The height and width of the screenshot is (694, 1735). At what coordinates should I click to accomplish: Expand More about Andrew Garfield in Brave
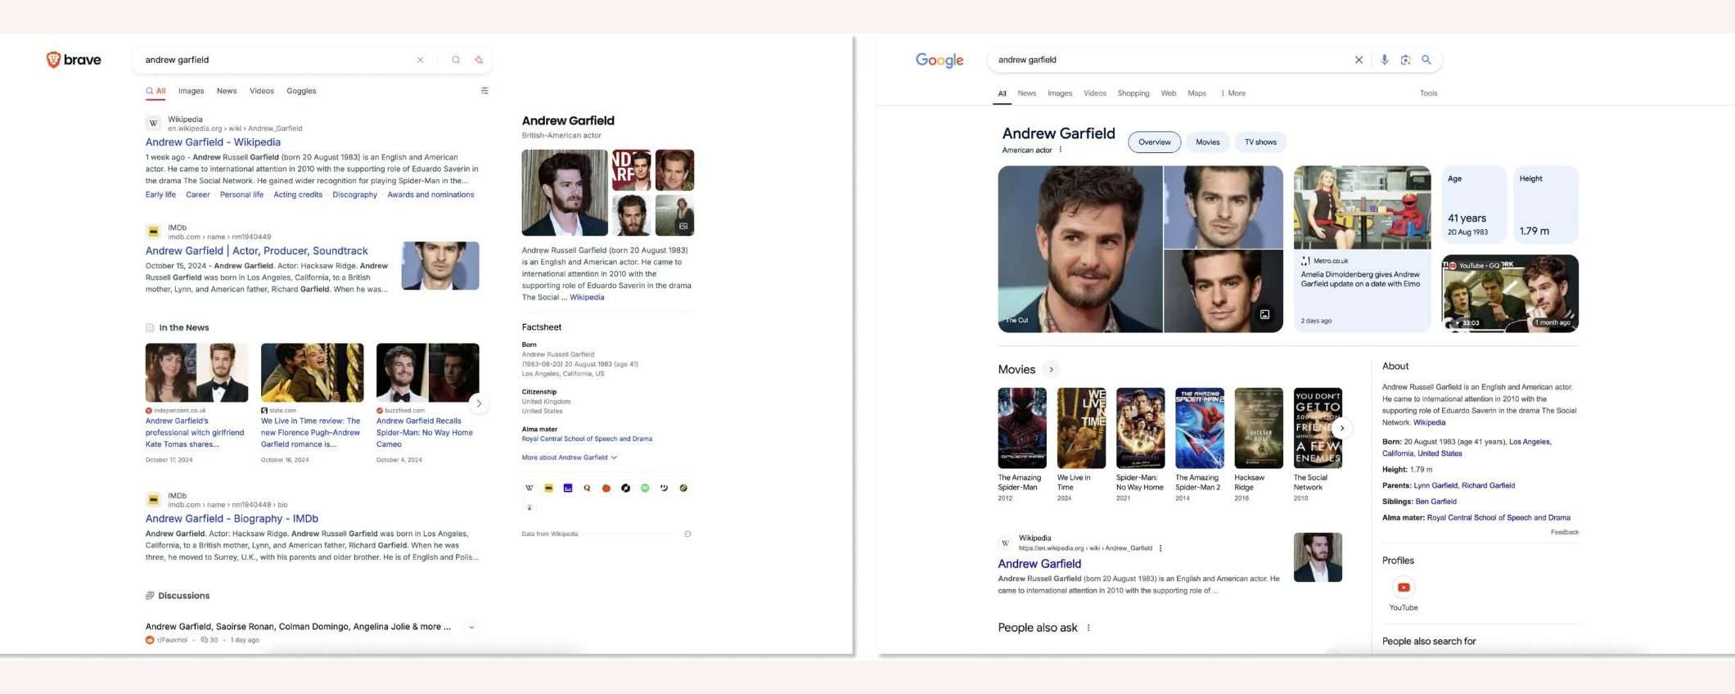click(570, 457)
